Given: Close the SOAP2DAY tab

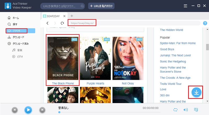Looking at the screenshot, I should [64, 16].
